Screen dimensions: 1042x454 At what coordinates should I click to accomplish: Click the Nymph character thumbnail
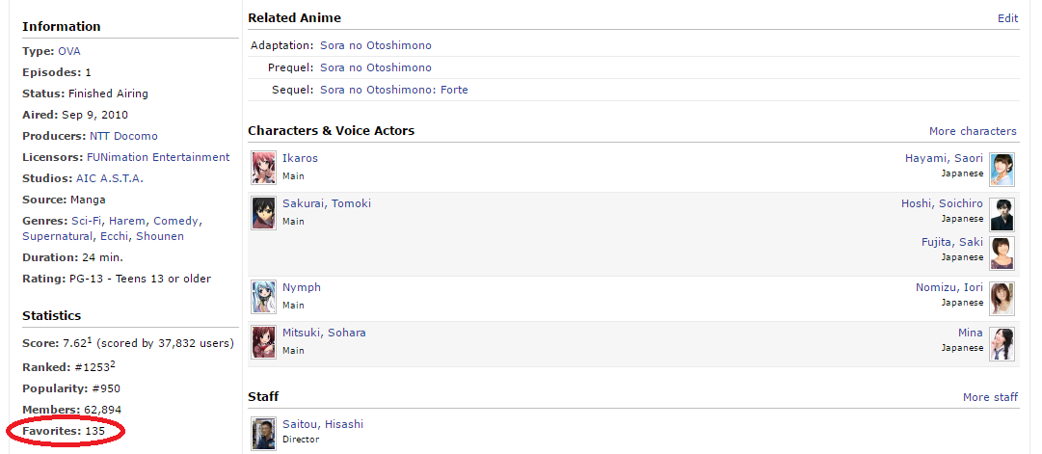click(x=263, y=296)
